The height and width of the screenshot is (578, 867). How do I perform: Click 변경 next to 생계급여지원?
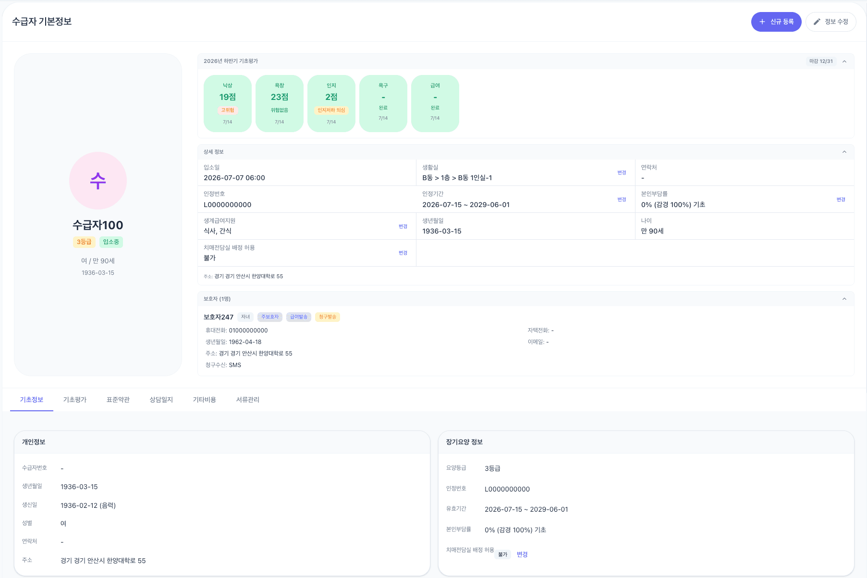coord(403,226)
